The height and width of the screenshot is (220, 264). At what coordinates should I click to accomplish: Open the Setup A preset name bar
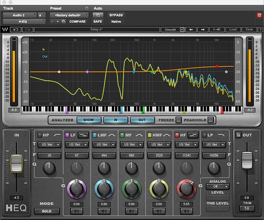click(97, 29)
